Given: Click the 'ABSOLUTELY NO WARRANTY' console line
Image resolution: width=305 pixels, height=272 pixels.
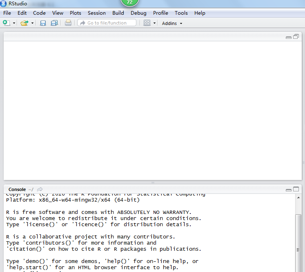Looking at the screenshot, I should [x=99, y=212].
